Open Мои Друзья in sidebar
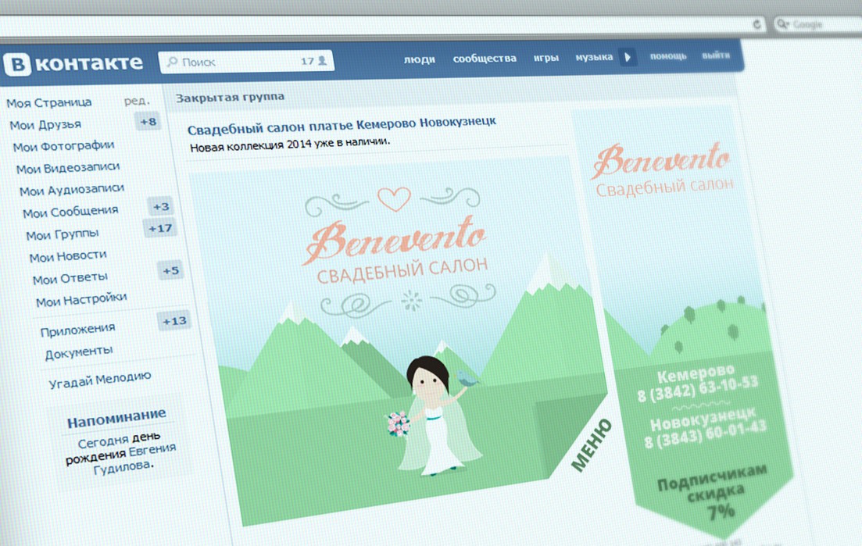 (x=45, y=125)
